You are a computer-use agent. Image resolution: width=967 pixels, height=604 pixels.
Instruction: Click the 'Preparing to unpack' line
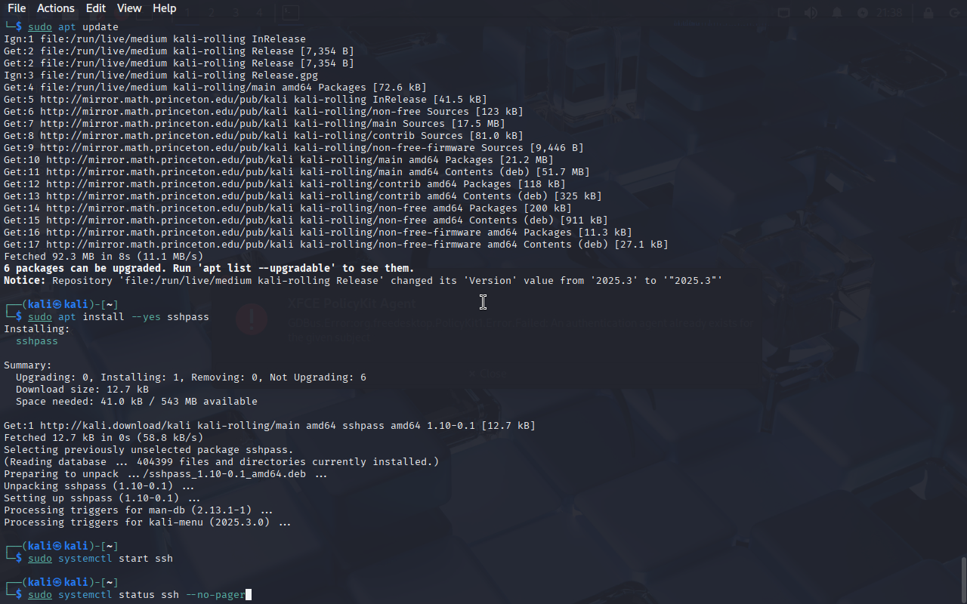(x=165, y=474)
